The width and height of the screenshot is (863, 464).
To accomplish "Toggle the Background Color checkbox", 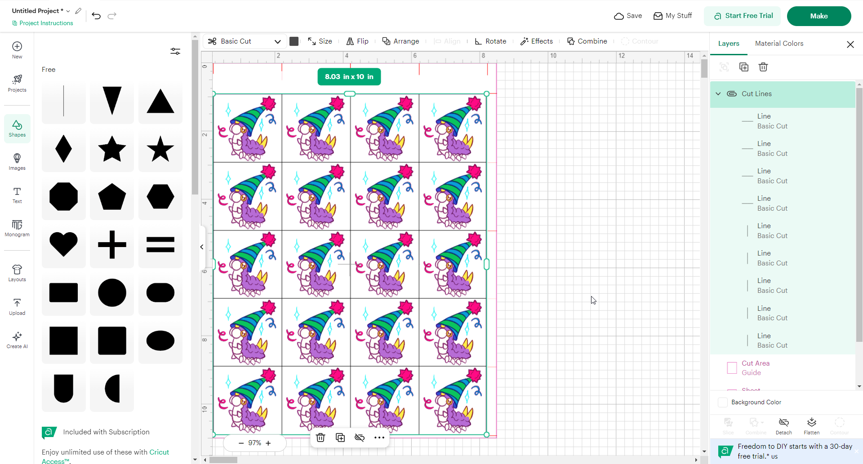I will click(723, 402).
